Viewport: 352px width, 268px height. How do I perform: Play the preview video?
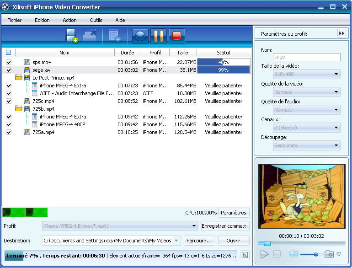point(264,254)
